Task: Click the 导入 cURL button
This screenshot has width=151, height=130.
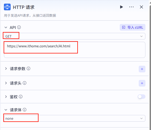Action: tap(133, 27)
